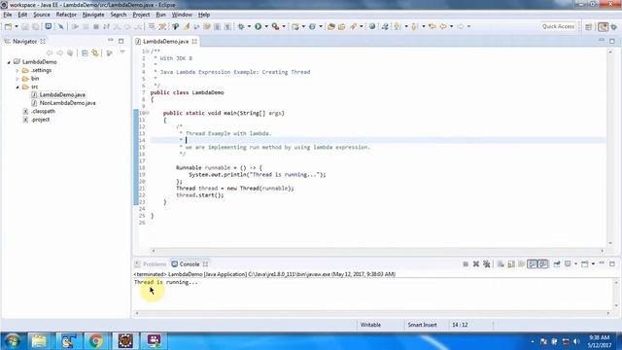Click the Smart Insert status bar entry
The width and height of the screenshot is (622, 350).
click(422, 325)
